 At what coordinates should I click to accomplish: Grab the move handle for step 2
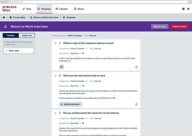pyautogui.click(x=55, y=76)
